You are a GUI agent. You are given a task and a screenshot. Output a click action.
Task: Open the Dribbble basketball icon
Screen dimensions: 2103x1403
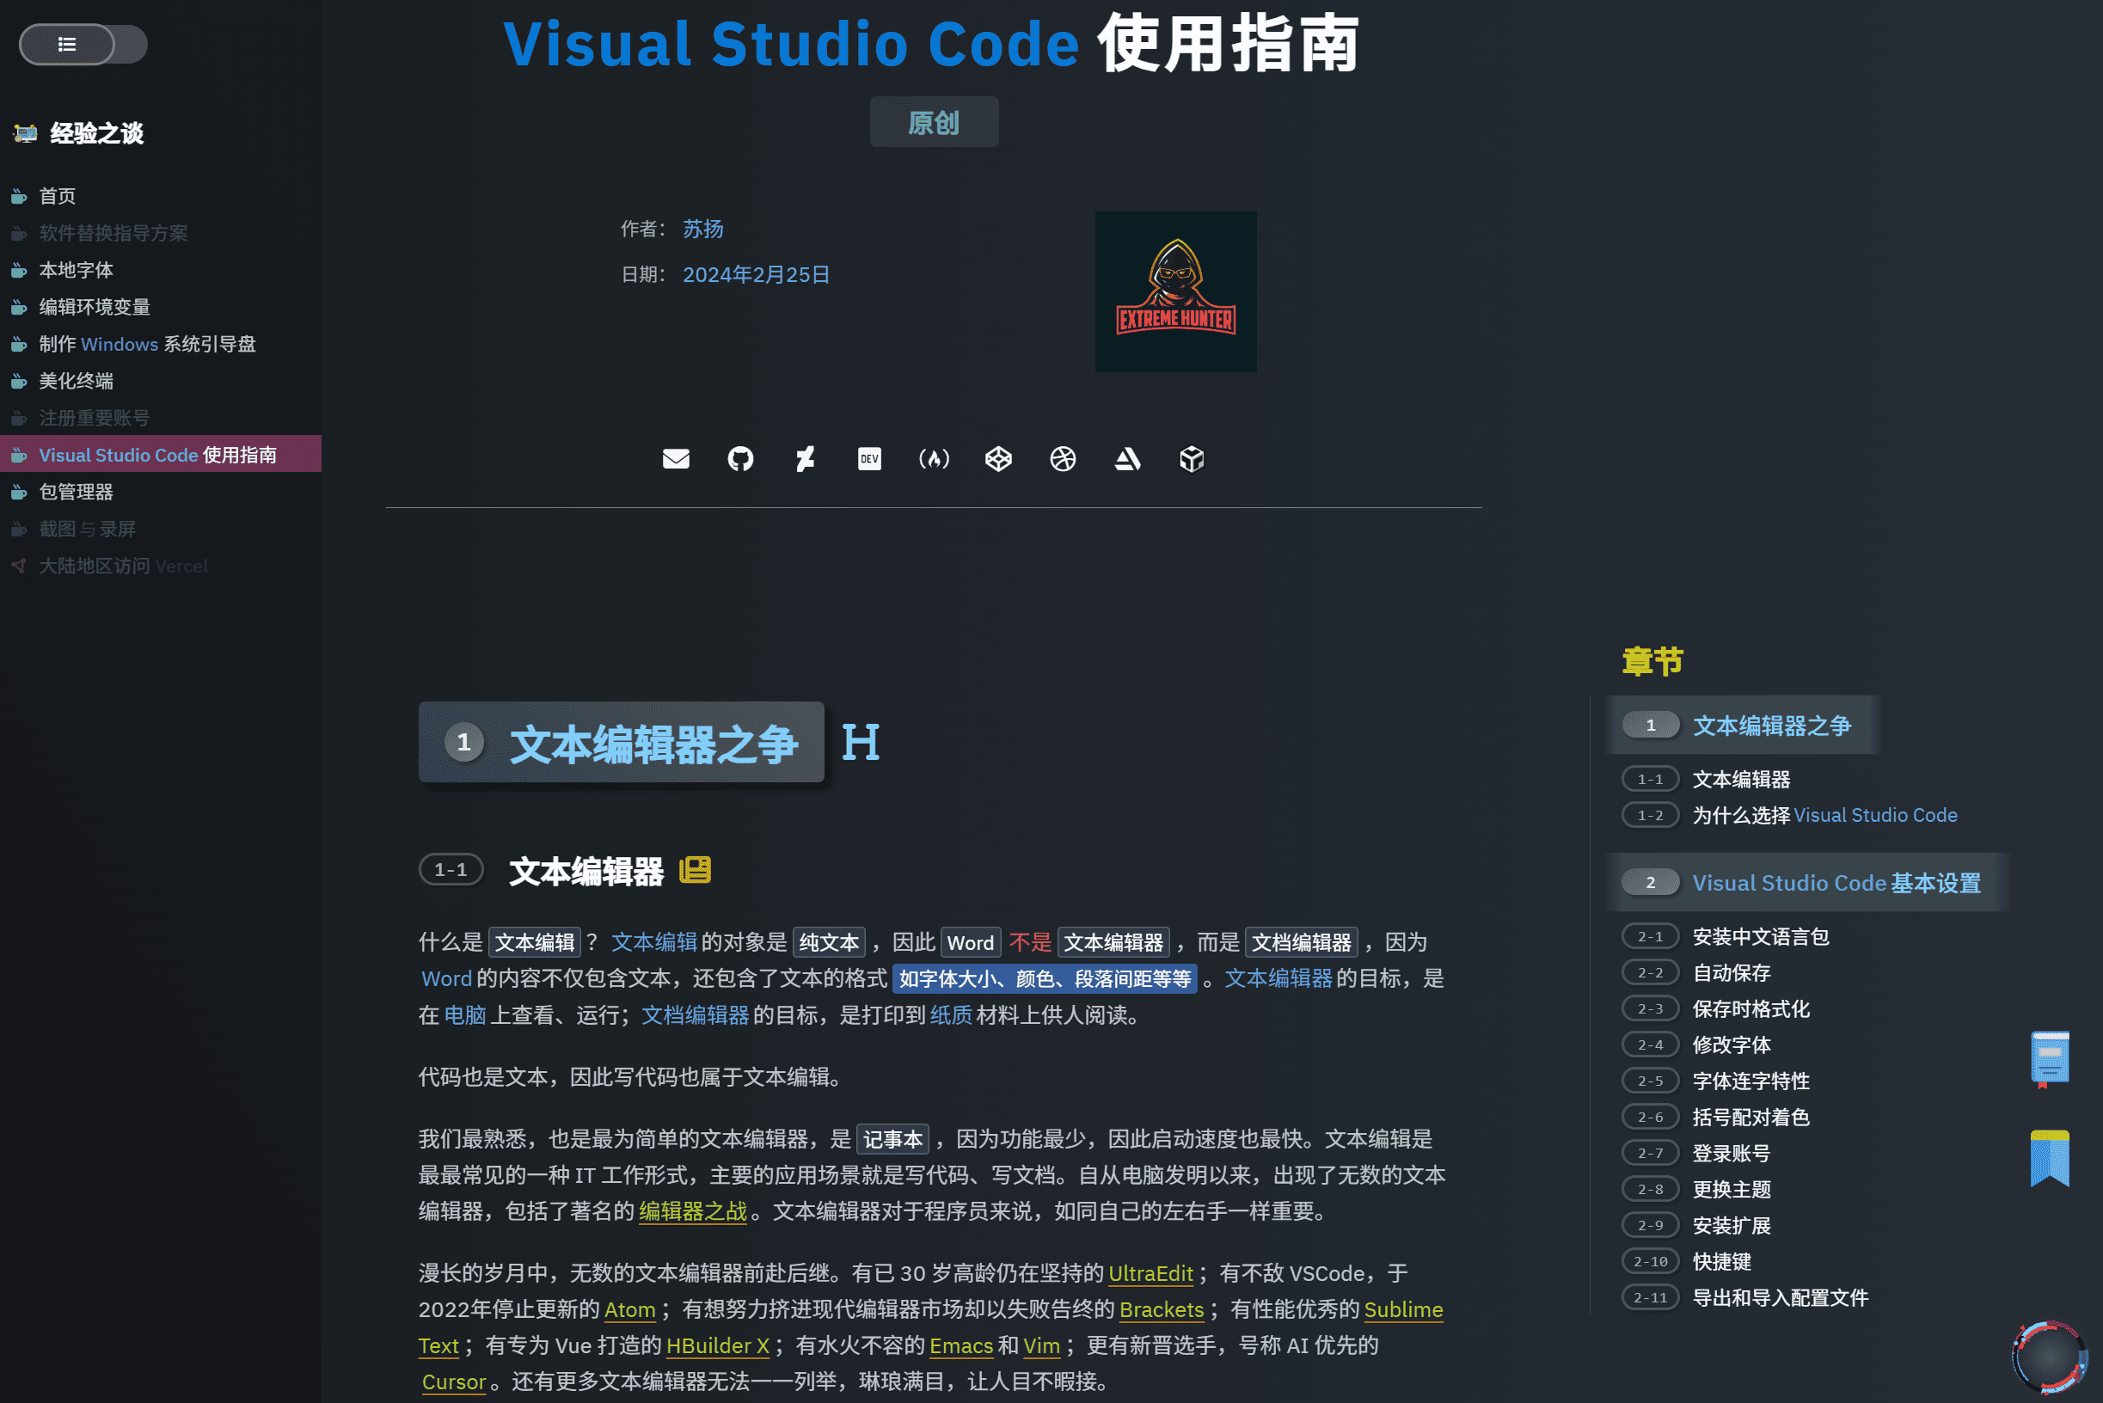1062,459
